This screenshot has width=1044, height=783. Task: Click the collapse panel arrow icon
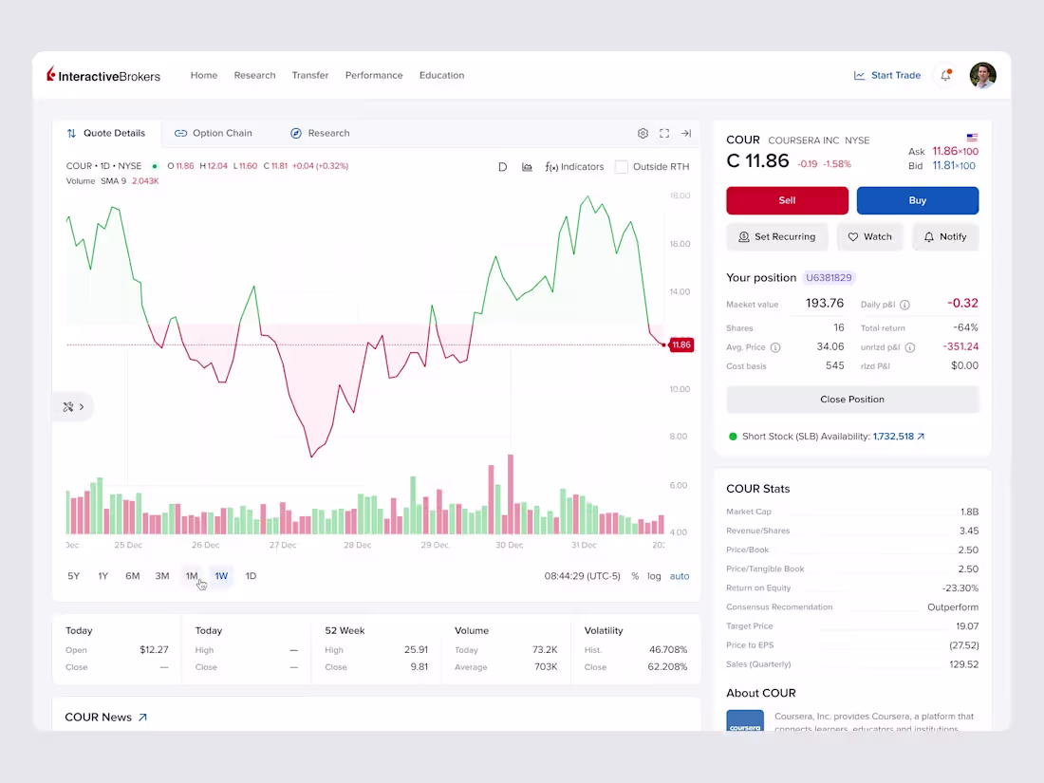click(685, 133)
